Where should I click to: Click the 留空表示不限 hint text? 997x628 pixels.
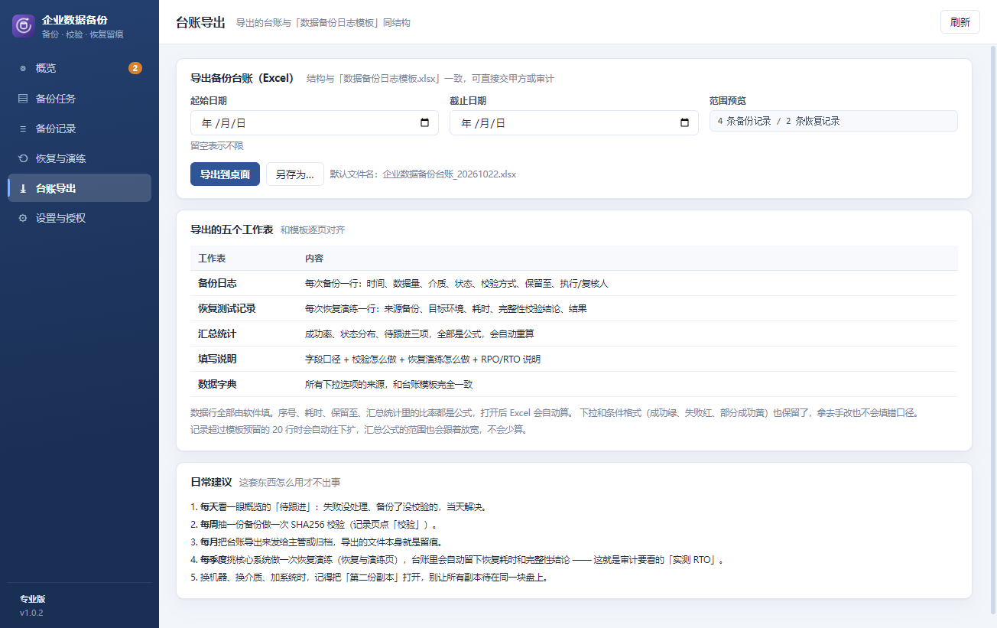pos(217,146)
